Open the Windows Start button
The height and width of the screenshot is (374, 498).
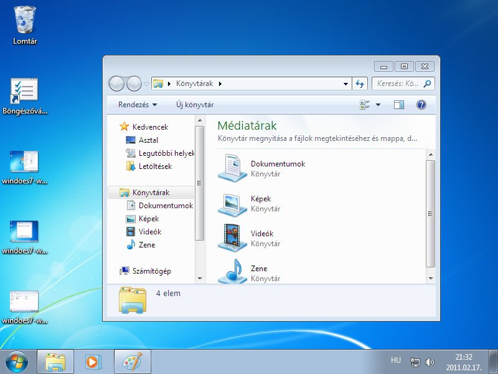tap(17, 362)
